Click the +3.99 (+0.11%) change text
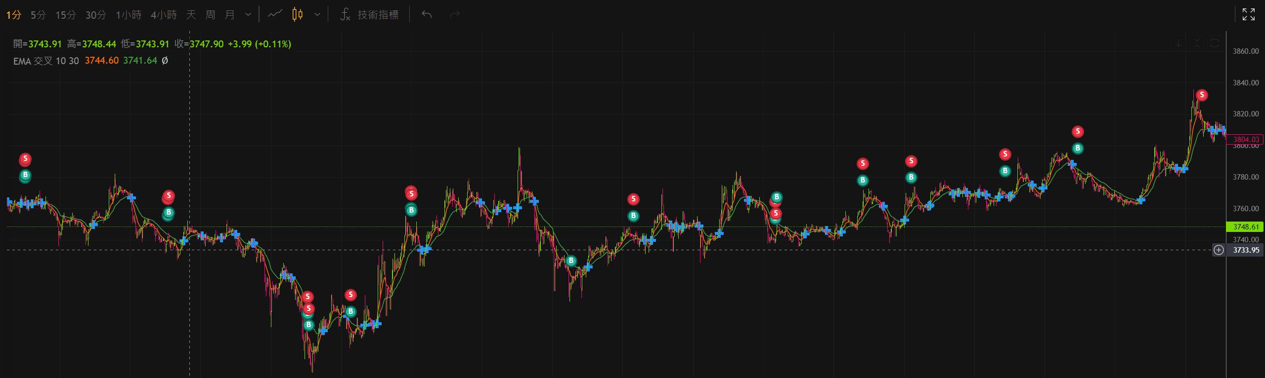Screen dimensions: 1265x378 (x=260, y=44)
